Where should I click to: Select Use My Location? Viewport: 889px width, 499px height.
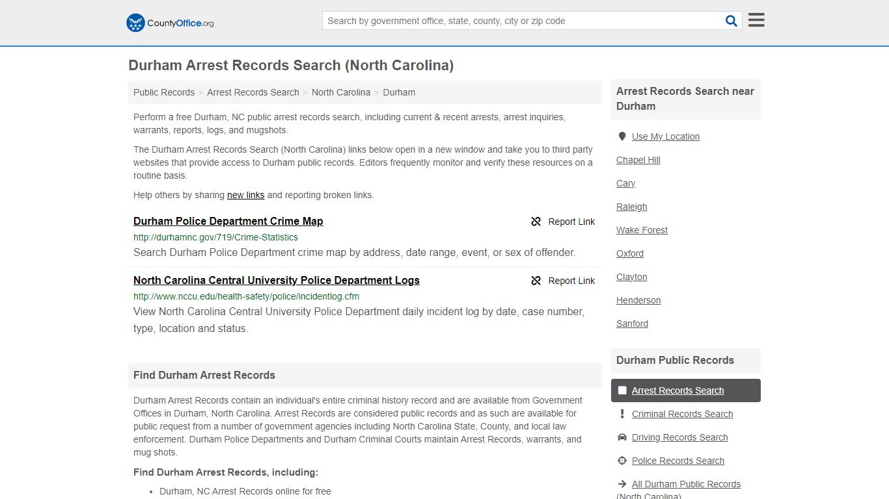[x=666, y=136]
